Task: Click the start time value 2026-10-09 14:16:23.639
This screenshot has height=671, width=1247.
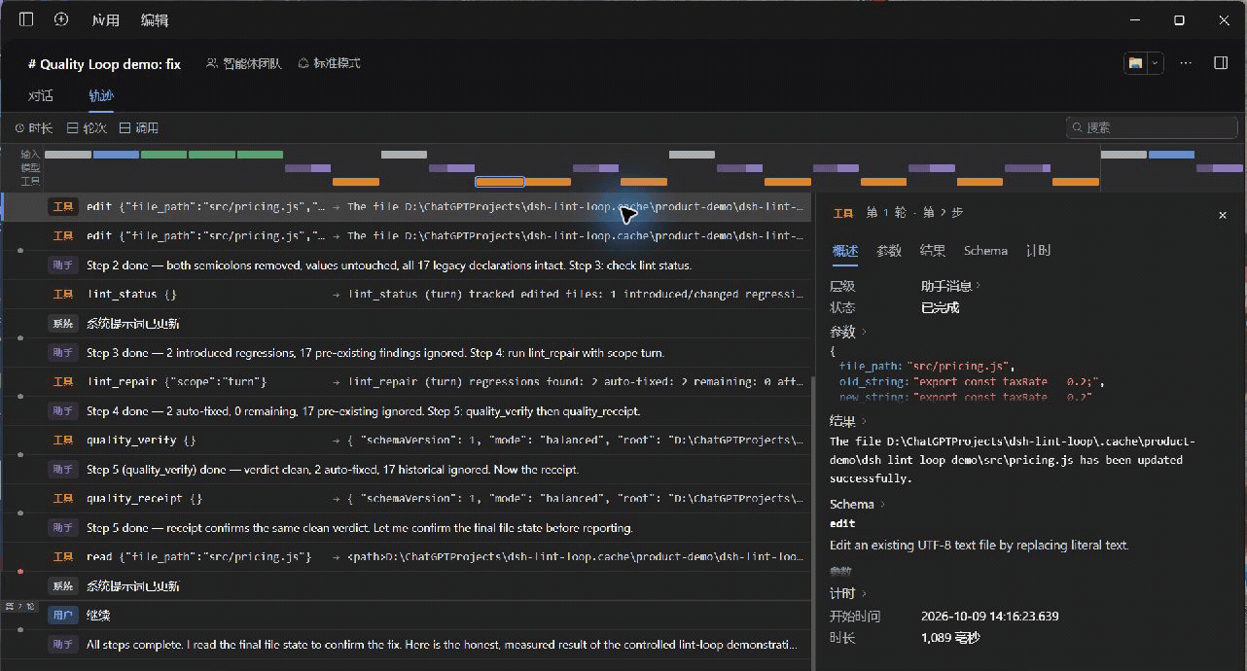Action: coord(989,616)
